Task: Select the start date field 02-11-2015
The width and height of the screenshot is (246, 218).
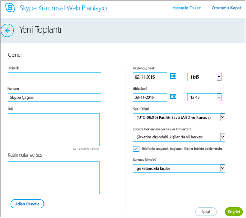Action: tap(150, 77)
